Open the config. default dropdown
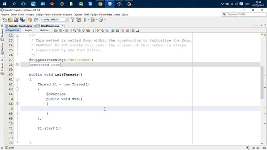The height and width of the screenshot is (150, 267). (x=55, y=20)
